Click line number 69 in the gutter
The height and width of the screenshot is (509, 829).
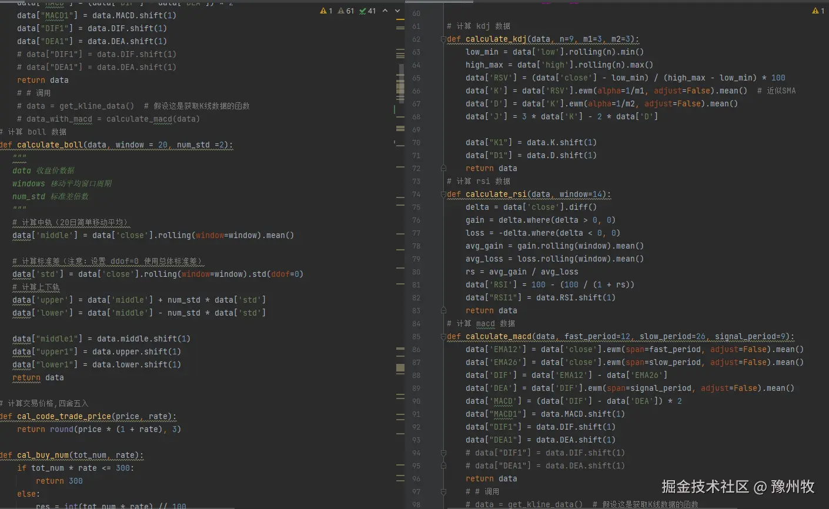pyautogui.click(x=416, y=130)
